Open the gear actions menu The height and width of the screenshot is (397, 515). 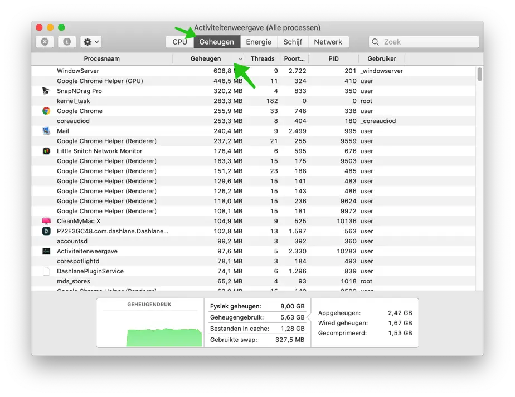[91, 42]
